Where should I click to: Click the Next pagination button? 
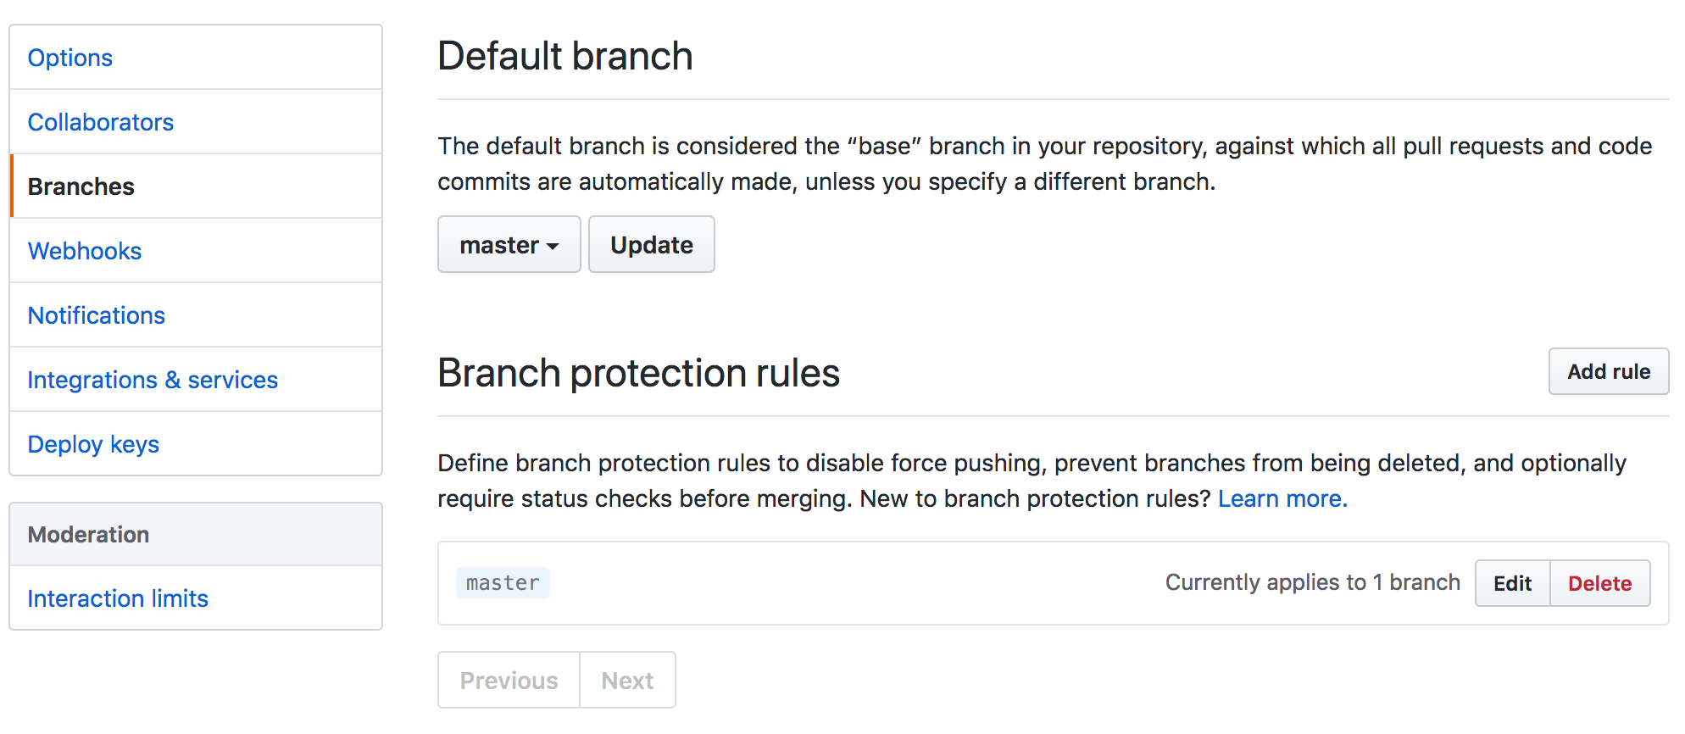tap(627, 680)
